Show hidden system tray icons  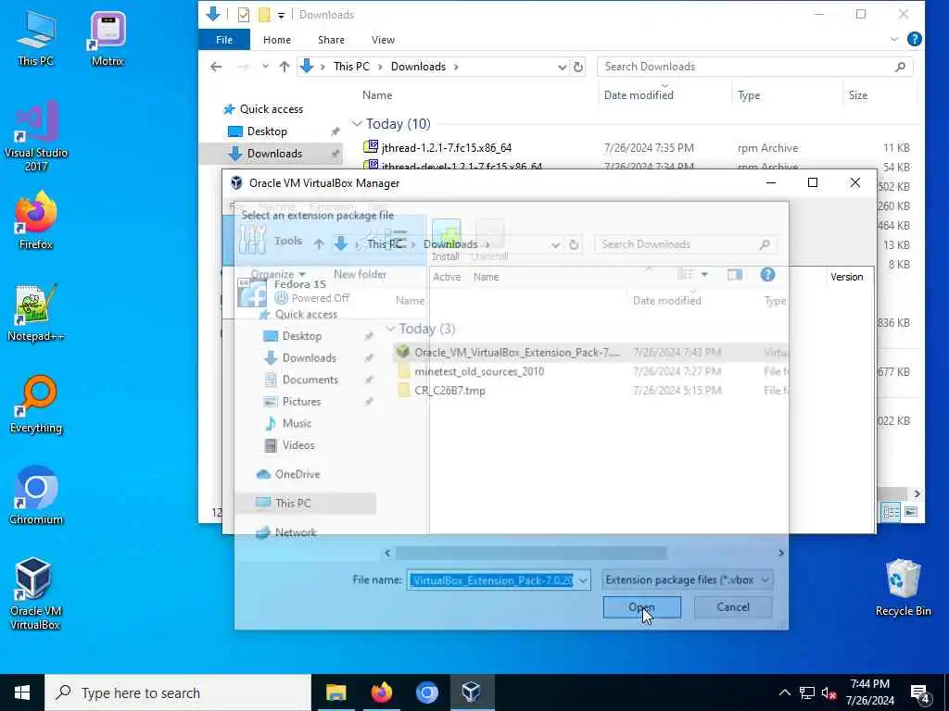point(784,692)
